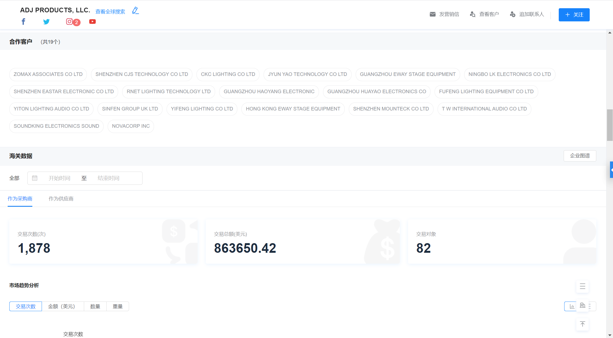Select customer SINFEN GROUP UK LTD
The width and height of the screenshot is (613, 338).
pyautogui.click(x=130, y=109)
